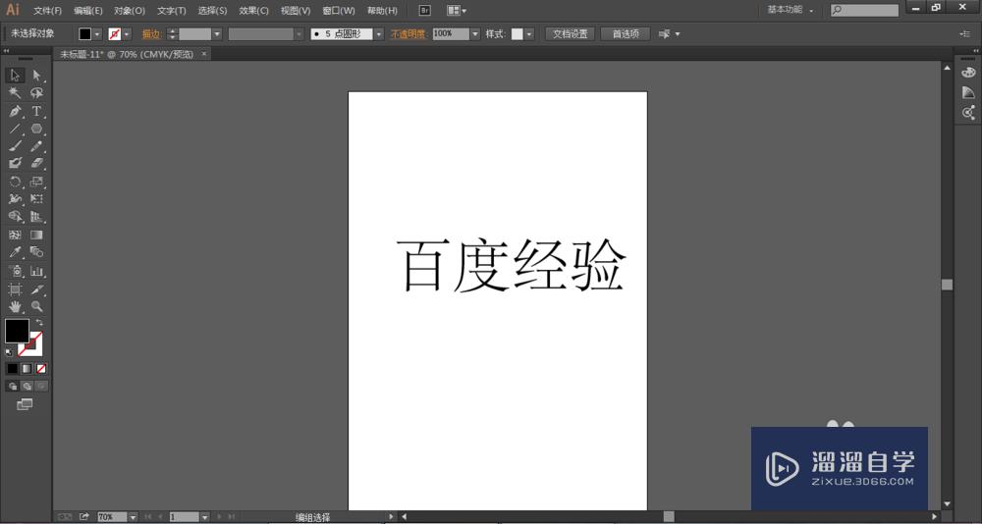982x524 pixels.
Task: Select the Shape Builder tool
Action: pos(15,217)
